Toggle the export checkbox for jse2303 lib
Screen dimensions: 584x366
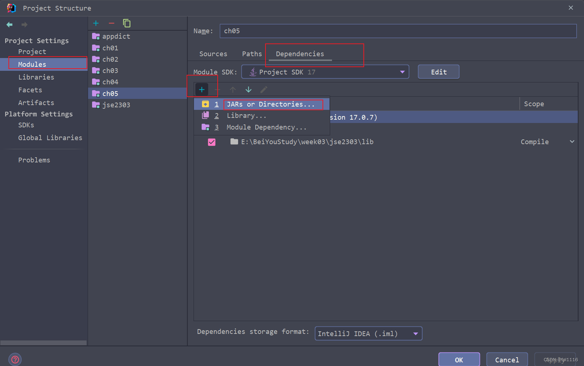(212, 142)
